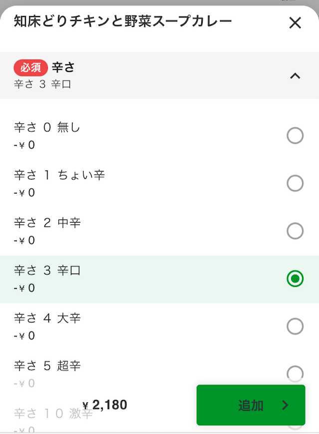Image resolution: width=319 pixels, height=434 pixels.
Task: Select radio button for 辛さ 1 ちょい辛
Action: [x=295, y=183]
